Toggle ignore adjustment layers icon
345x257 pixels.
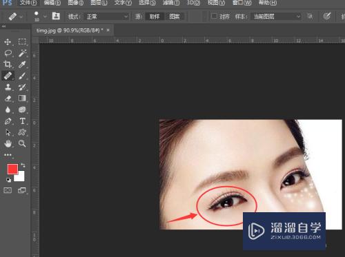[310, 16]
